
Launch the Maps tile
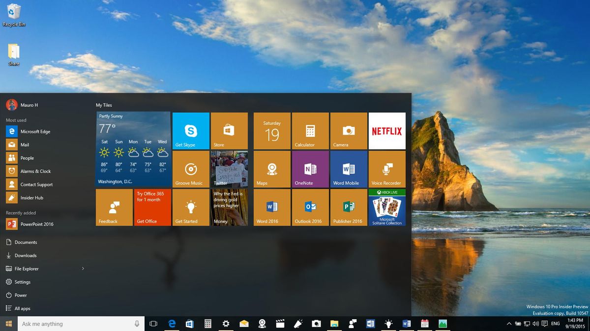click(x=271, y=169)
